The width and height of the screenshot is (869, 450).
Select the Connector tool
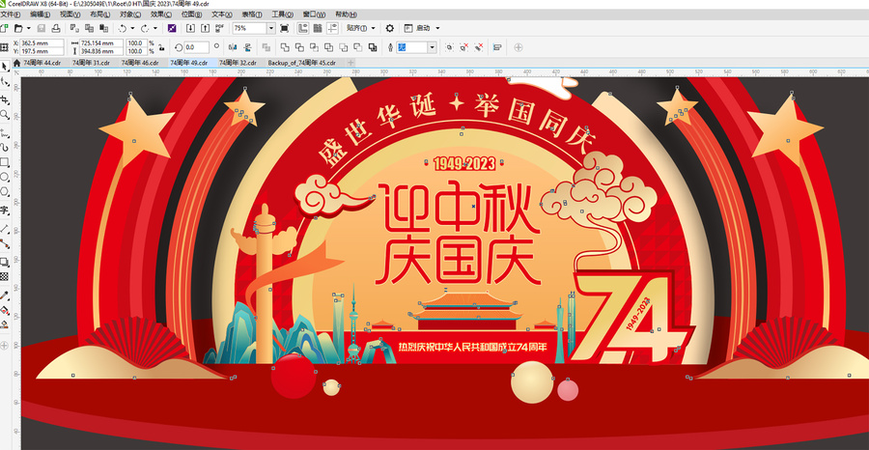point(5,243)
